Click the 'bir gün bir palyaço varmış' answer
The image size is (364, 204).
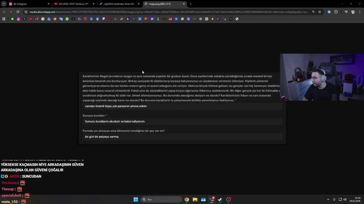102,137
